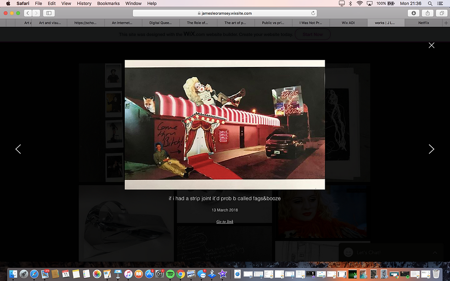Viewport: 450px width, 281px height.
Task: Open the AirPlay display menu
Action: click(370, 3)
